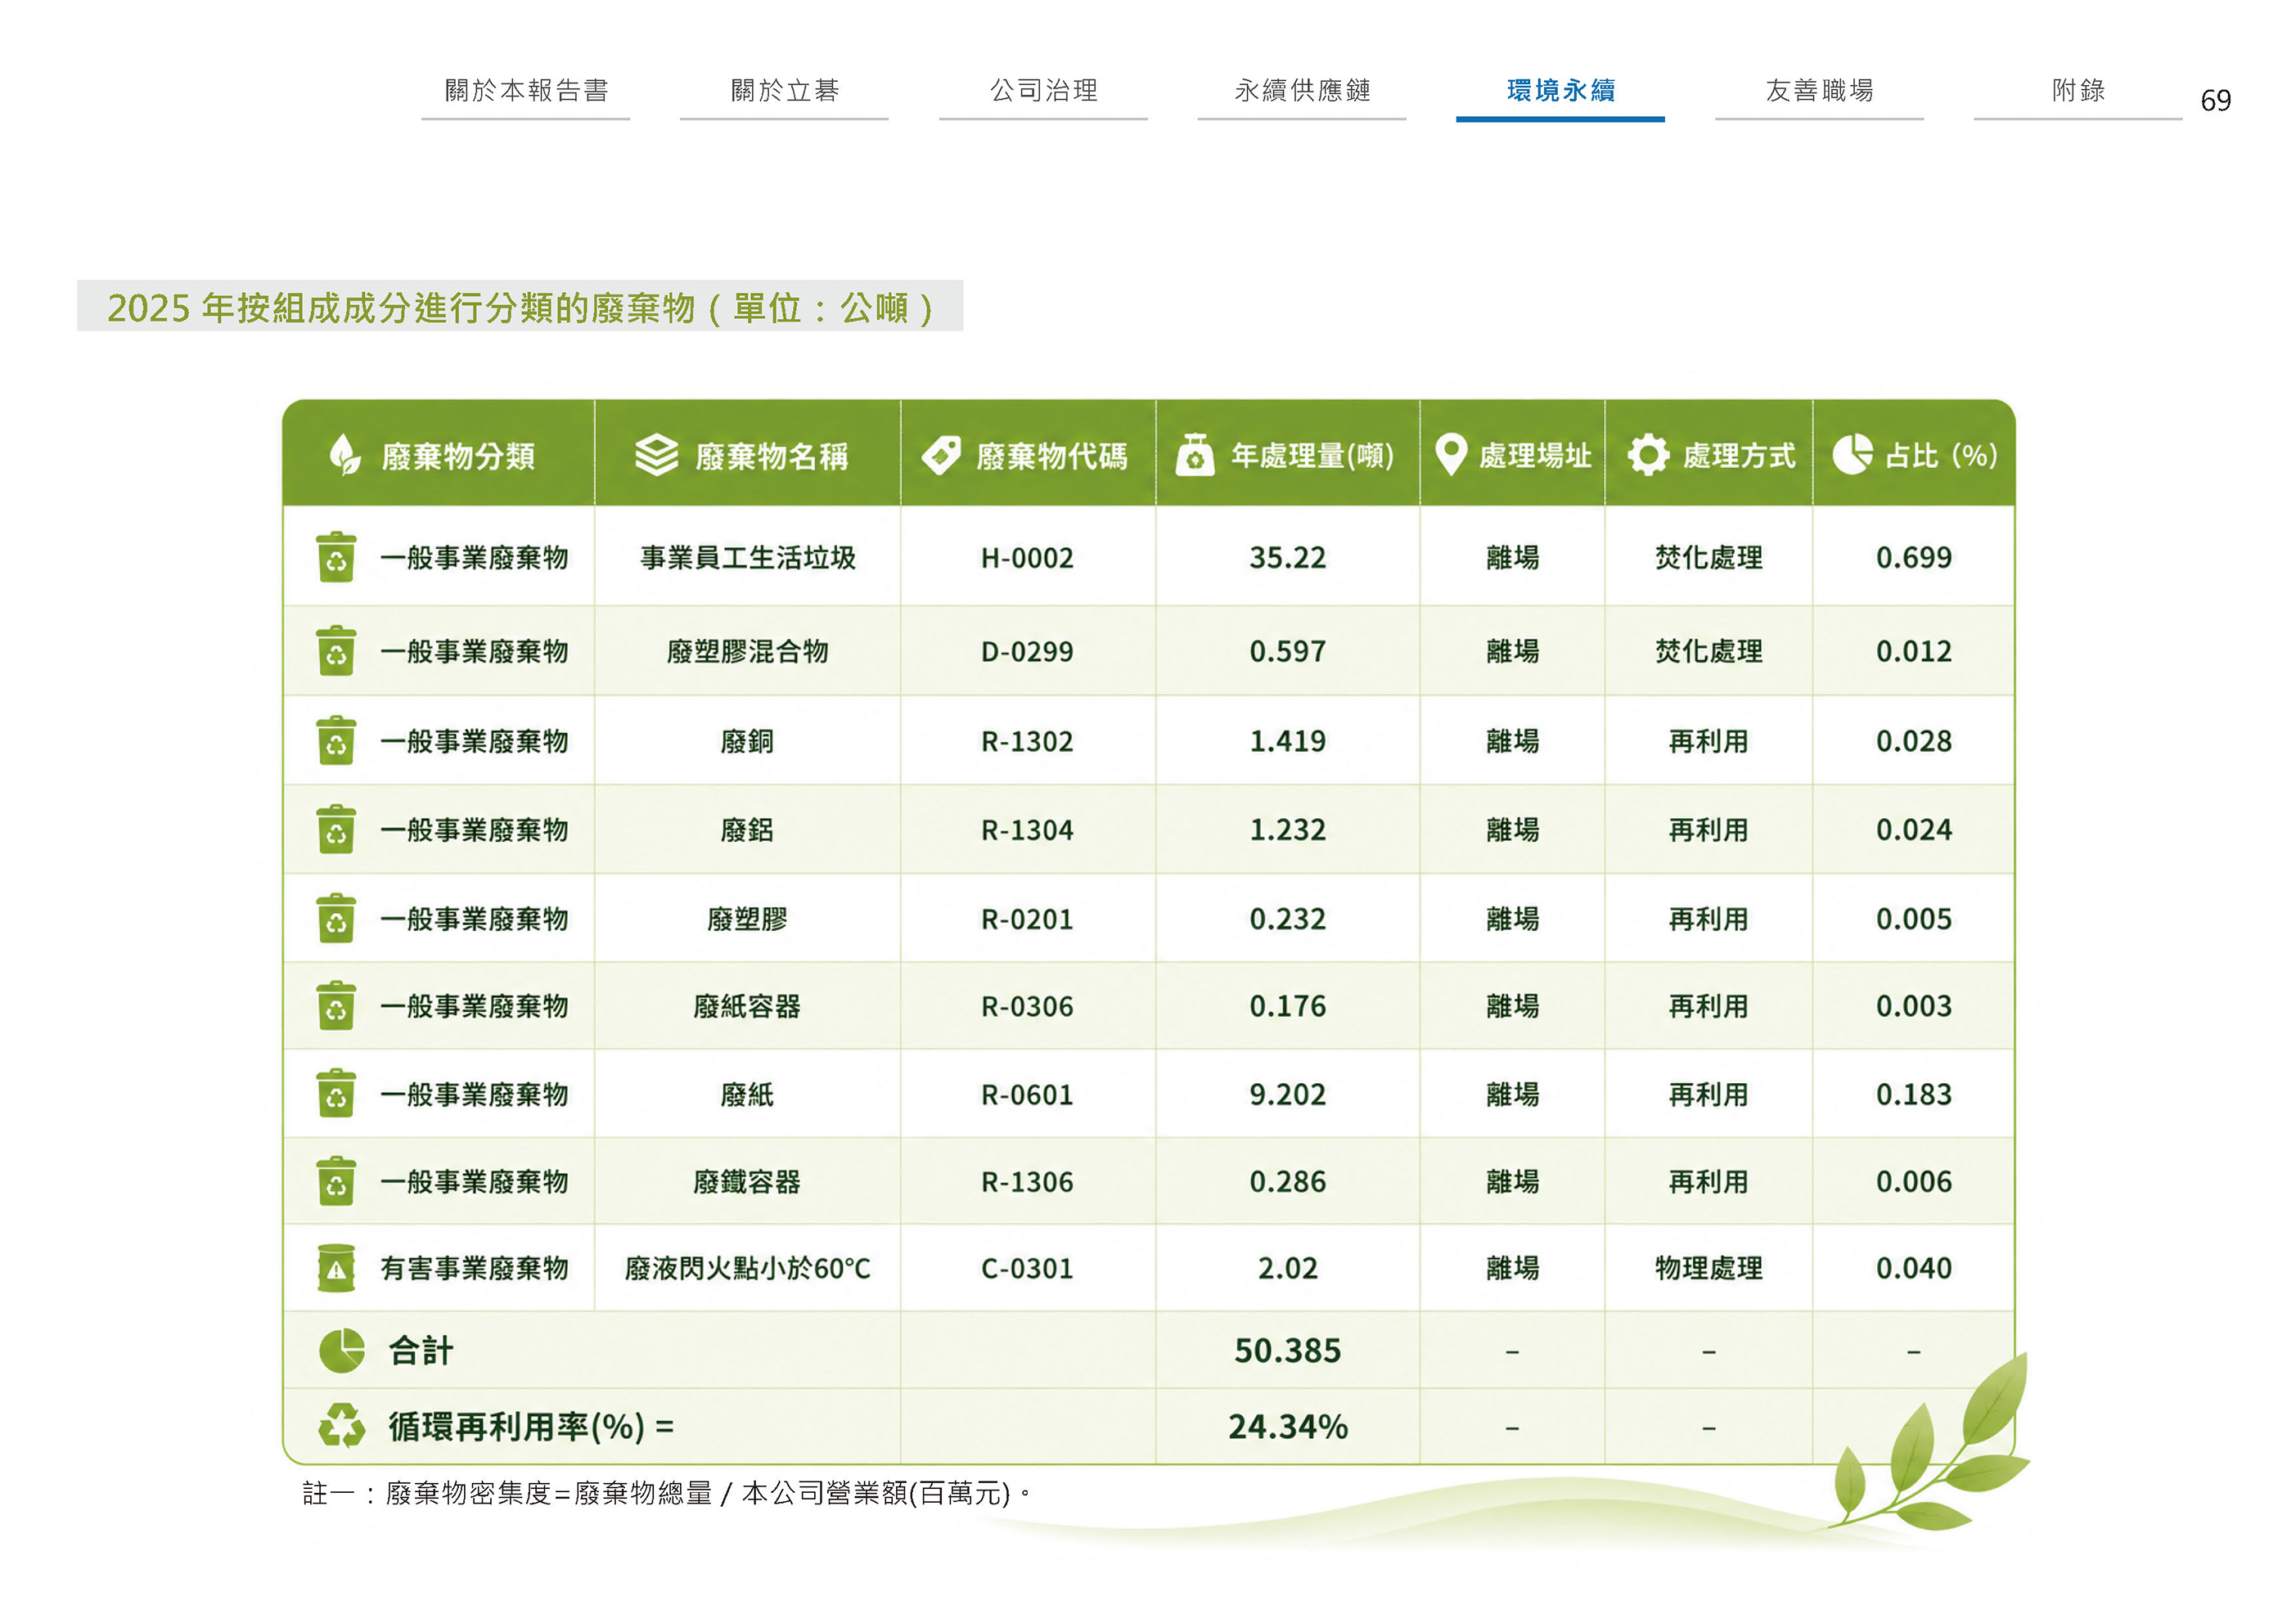Image resolution: width=2296 pixels, height=1623 pixels.
Task: Click the tag icon beside 廢棄物代碼
Action: (x=941, y=455)
